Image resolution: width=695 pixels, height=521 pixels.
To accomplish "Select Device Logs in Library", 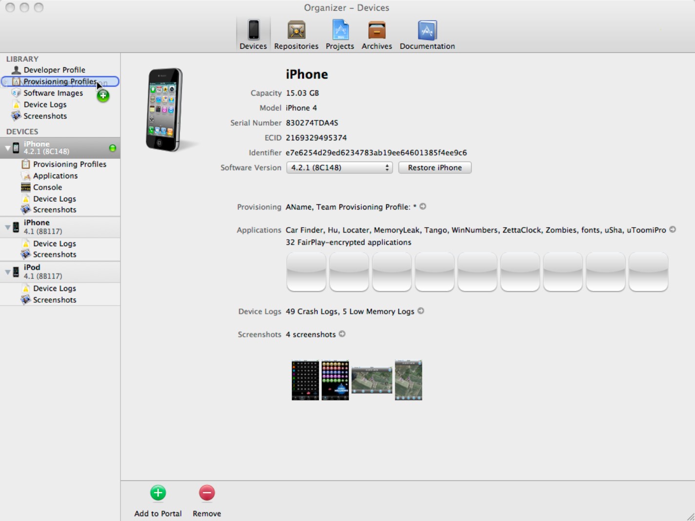I will point(60,104).
